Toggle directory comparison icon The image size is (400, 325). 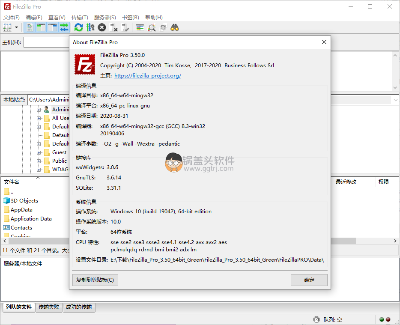pyautogui.click(x=152, y=27)
